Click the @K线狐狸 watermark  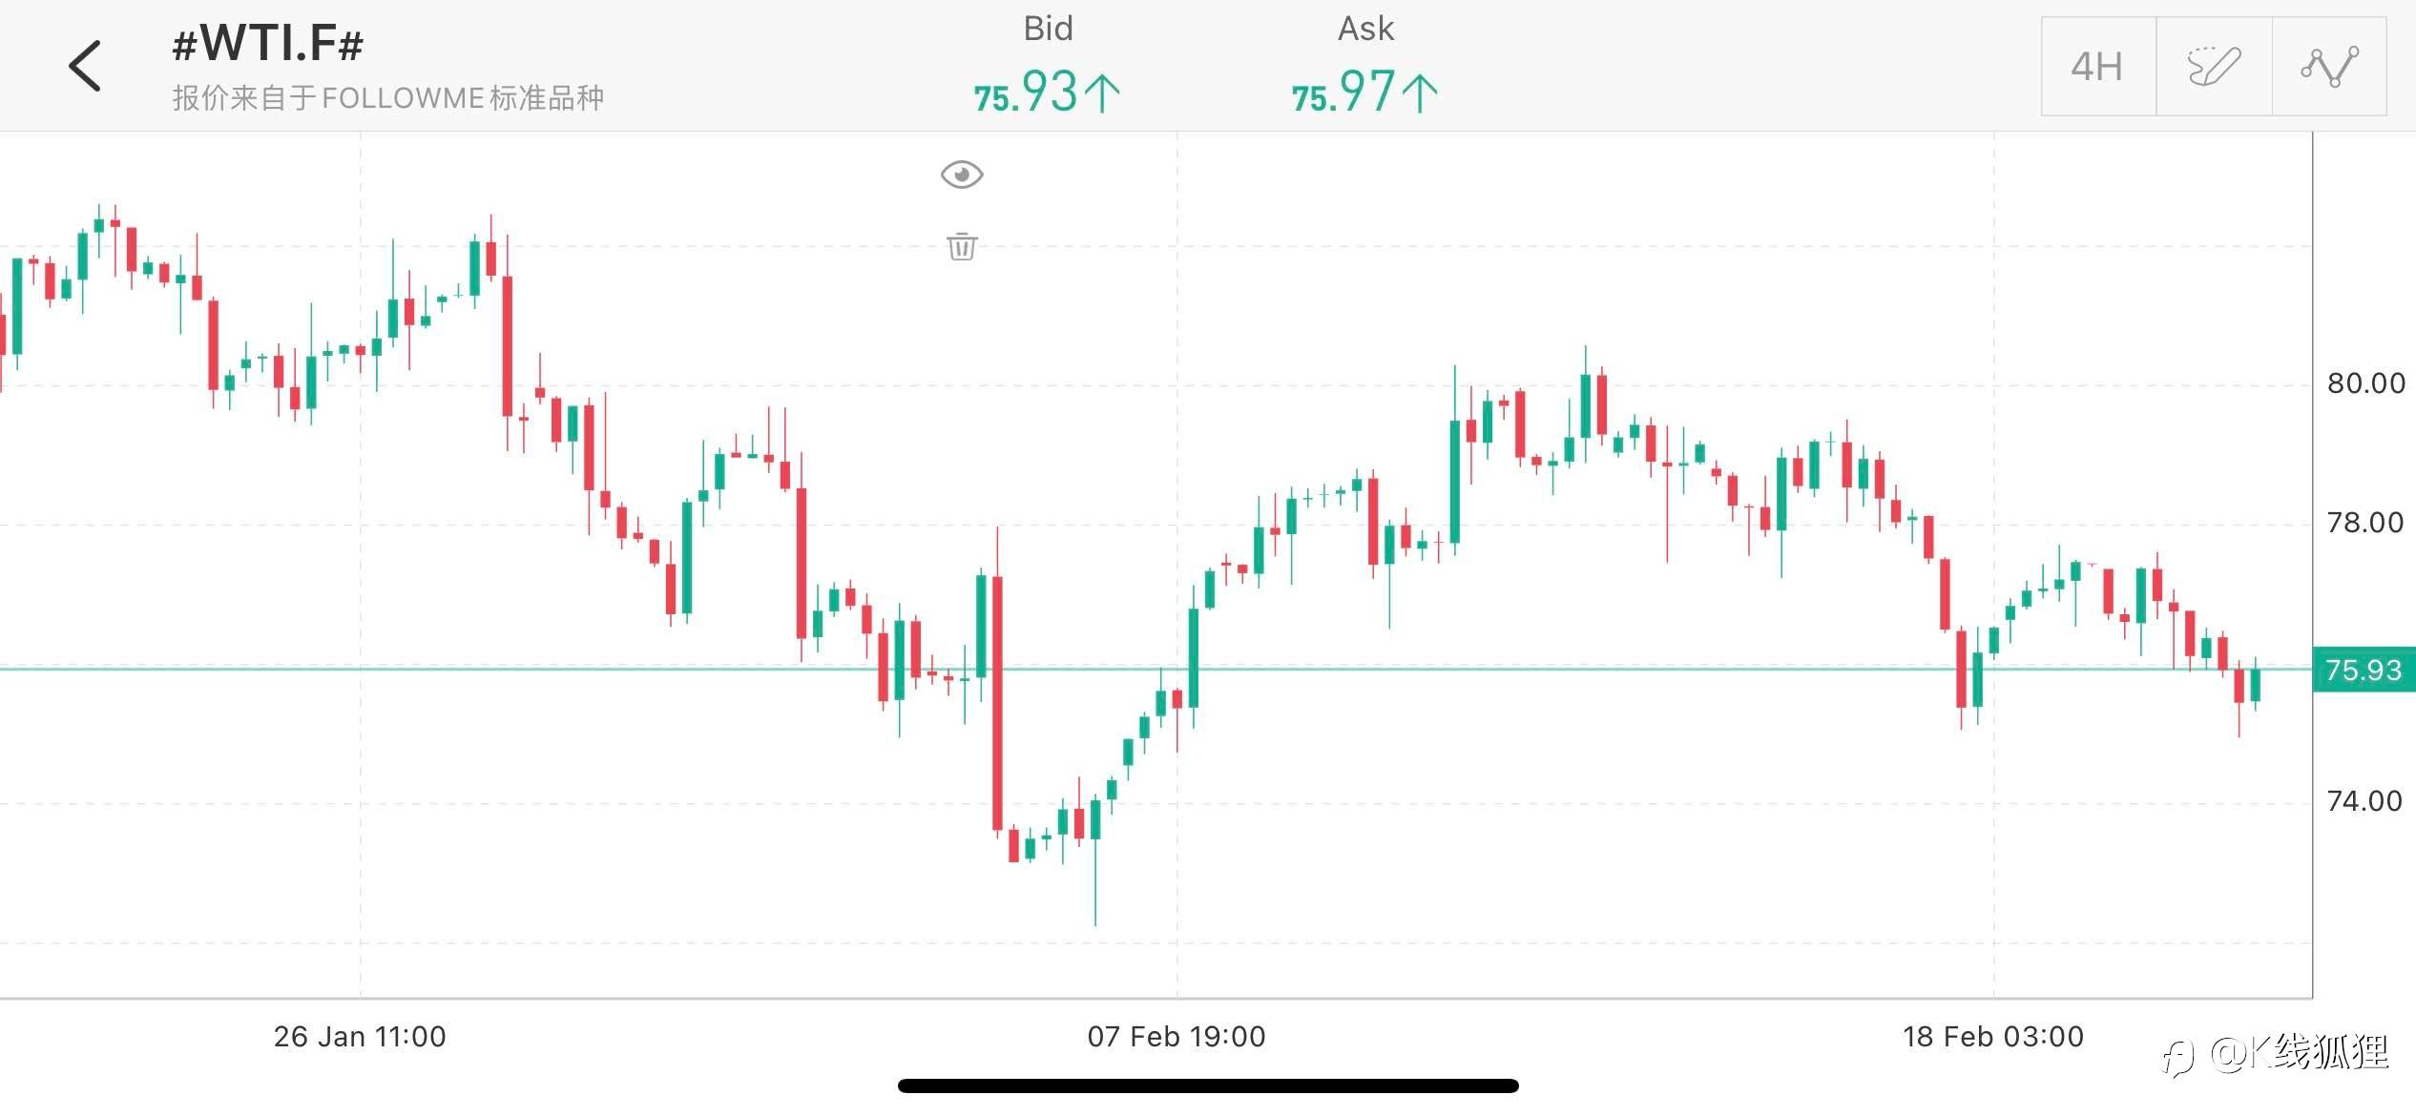(x=2298, y=1053)
